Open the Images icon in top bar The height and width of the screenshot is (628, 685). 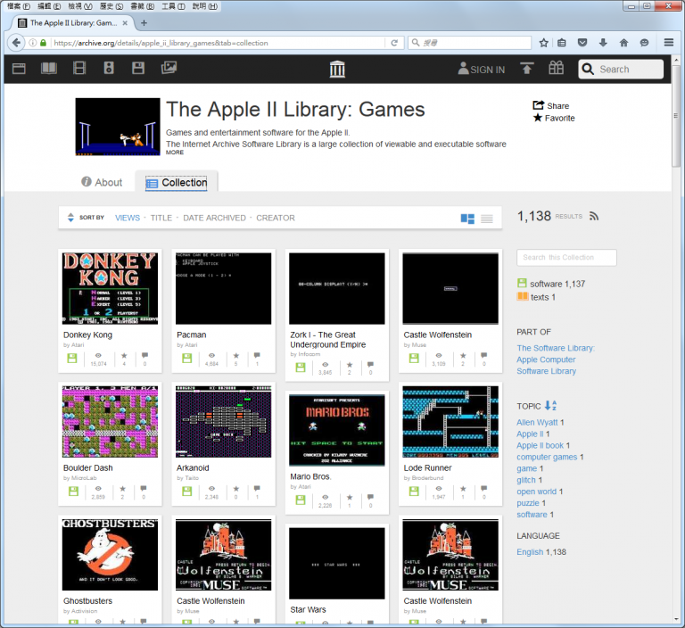click(169, 68)
